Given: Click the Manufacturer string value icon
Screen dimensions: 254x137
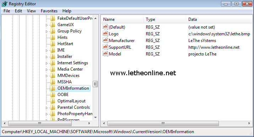Looking at the screenshot, I should [x=105, y=40].
